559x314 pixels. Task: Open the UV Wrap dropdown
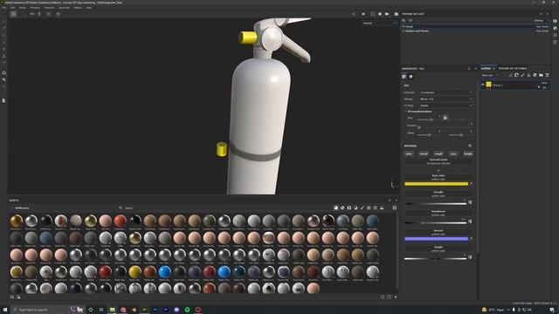[445, 106]
